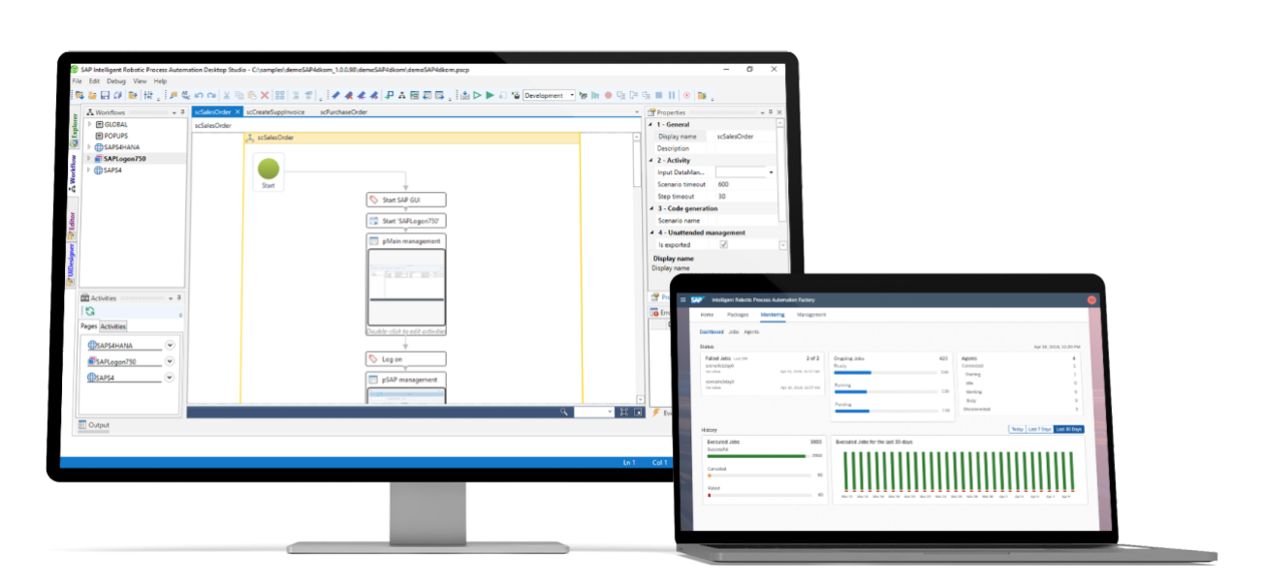
Task: Click the Start SAP GUI activity tag icon
Action: tap(374, 200)
